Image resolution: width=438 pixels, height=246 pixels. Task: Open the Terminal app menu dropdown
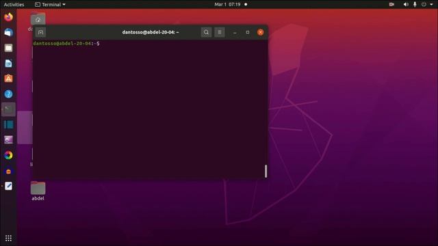[x=50, y=5]
